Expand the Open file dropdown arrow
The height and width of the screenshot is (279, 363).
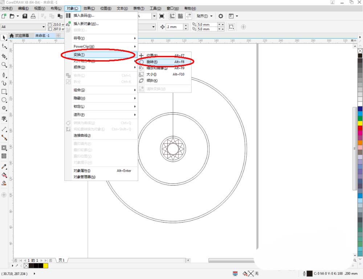pyautogui.click(x=18, y=16)
